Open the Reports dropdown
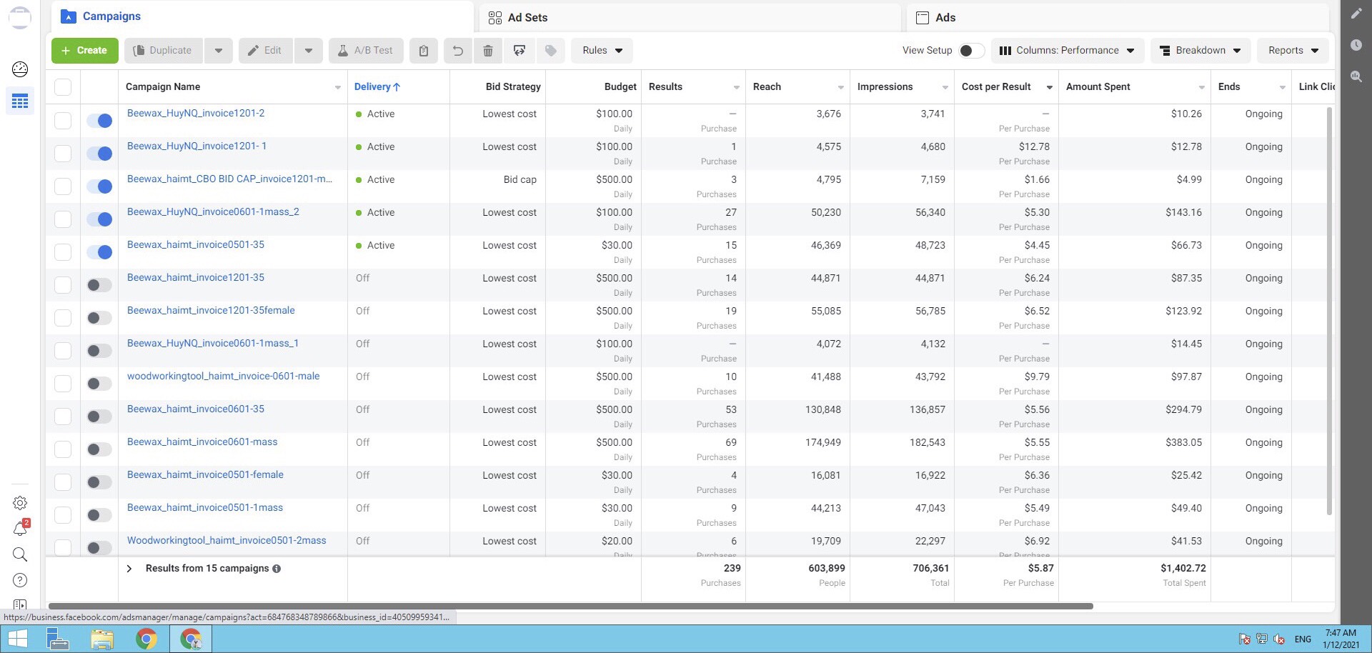The image size is (1372, 653). 1293,51
